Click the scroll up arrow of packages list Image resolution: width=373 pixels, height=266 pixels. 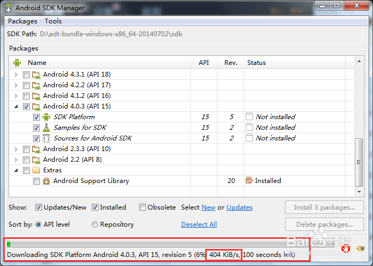(359, 62)
